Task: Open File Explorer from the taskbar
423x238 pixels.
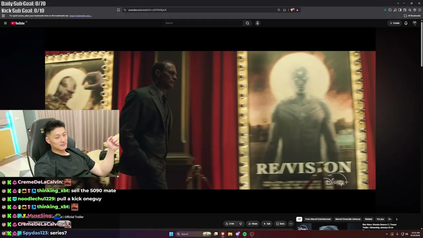Action: coord(230,234)
